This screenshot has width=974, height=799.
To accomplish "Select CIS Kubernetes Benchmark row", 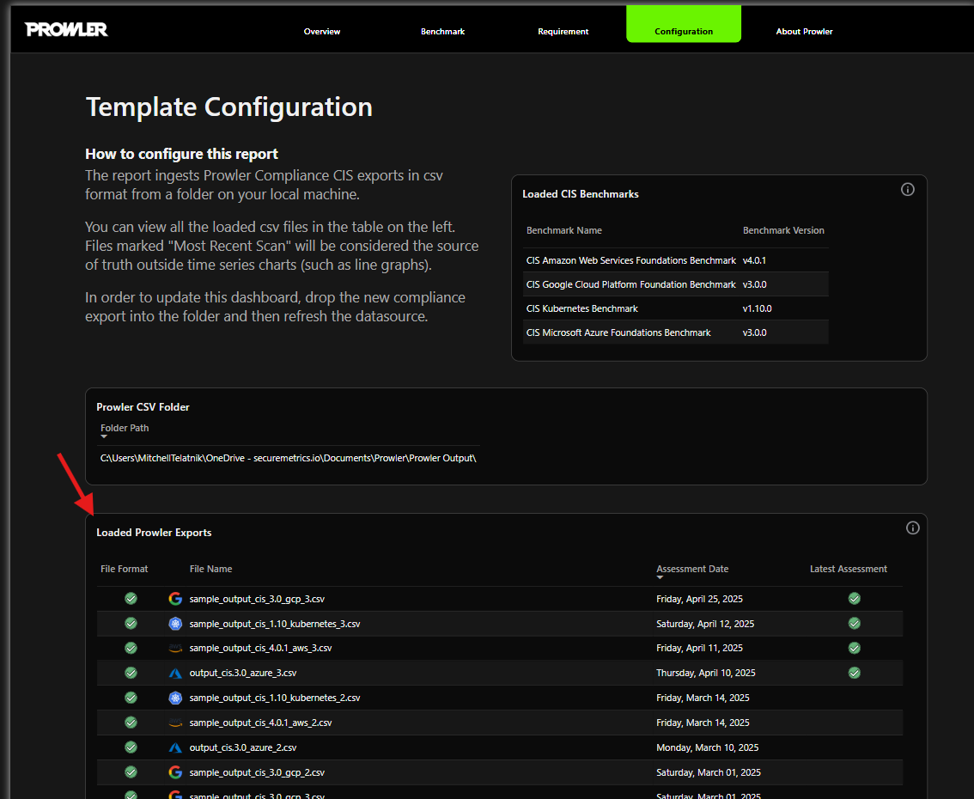I will pyautogui.click(x=676, y=308).
